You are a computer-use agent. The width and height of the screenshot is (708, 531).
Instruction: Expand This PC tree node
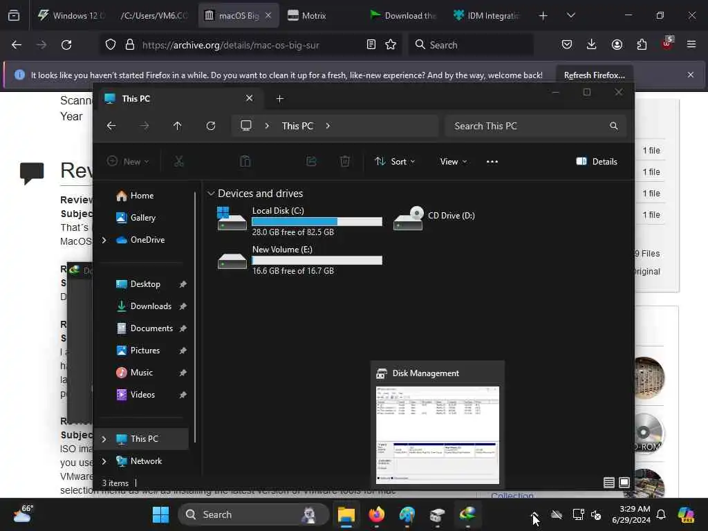(104, 439)
